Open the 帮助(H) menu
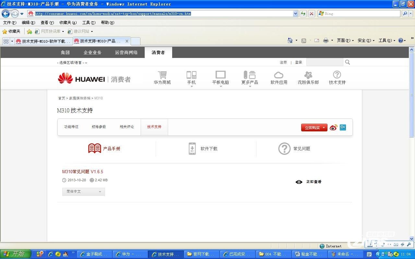 [x=108, y=23]
